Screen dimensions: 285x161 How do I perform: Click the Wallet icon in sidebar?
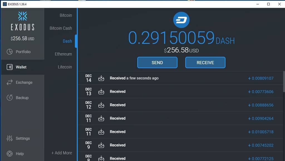coord(10,67)
